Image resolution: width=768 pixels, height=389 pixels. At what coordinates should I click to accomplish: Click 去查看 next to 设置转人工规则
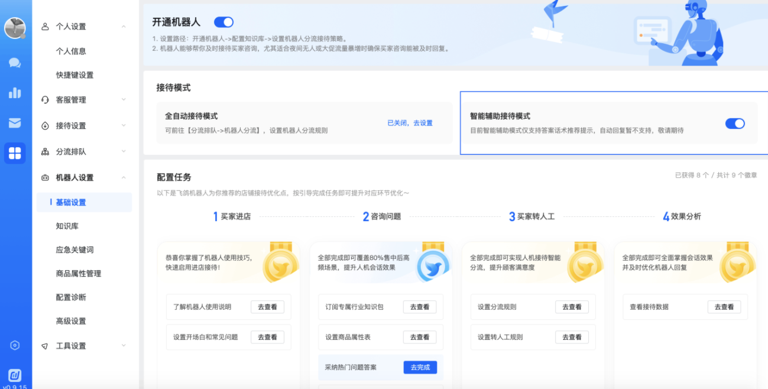tap(572, 337)
